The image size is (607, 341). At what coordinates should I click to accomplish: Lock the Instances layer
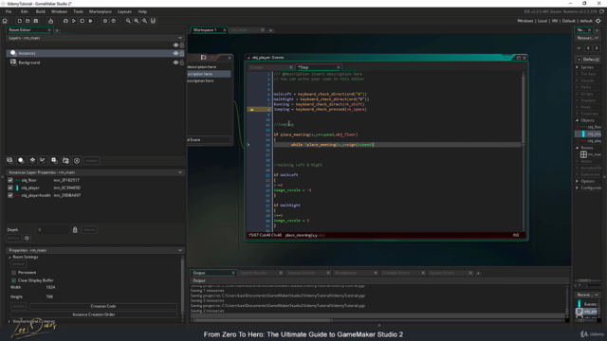point(182,53)
